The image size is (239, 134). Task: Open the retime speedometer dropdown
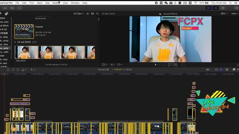pos(119,64)
